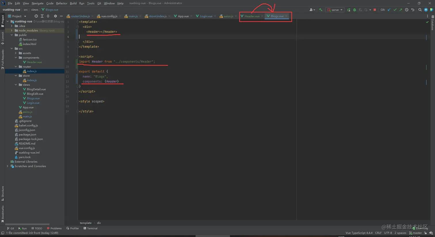Change CRLF line separator in status bar
This screenshot has height=237, width=435.
pos(378,233)
